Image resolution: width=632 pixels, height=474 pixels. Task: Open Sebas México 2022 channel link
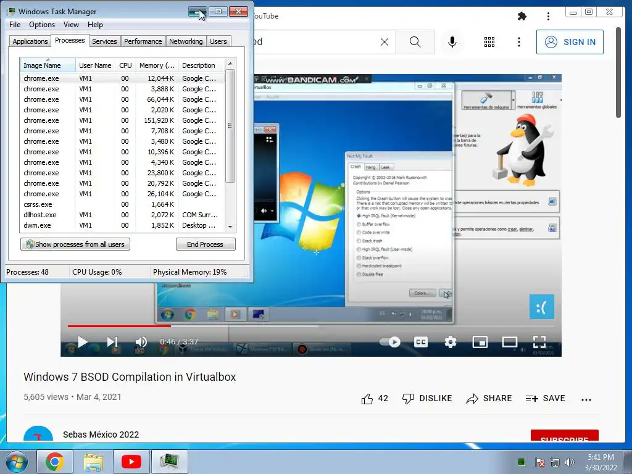point(101,434)
